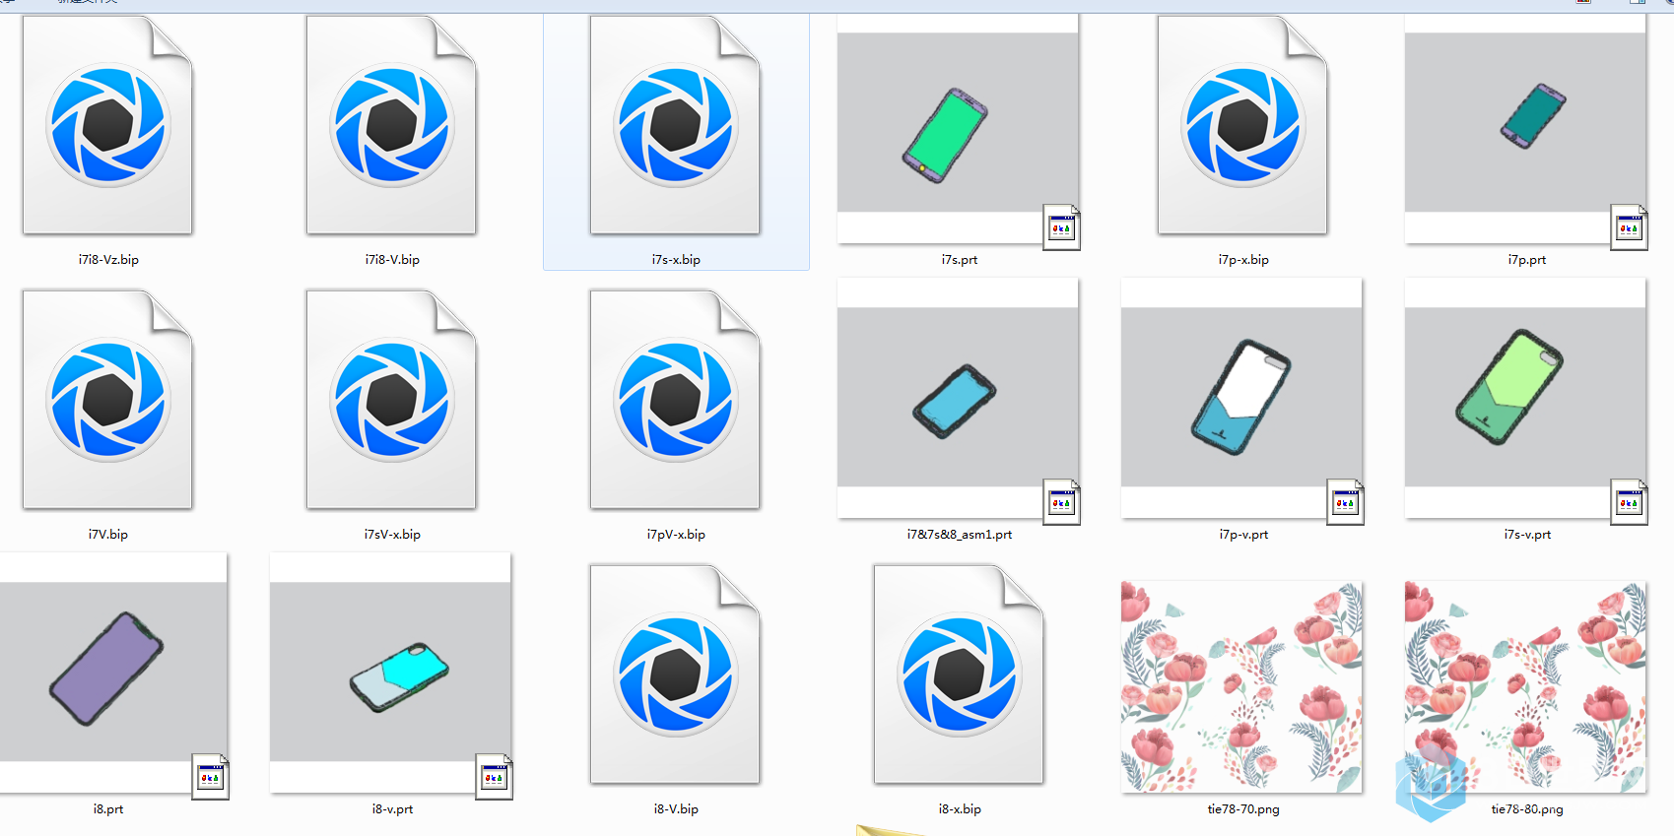Select the KeyShot icon of i7sV-x.bip
Image resolution: width=1674 pixels, height=836 pixels.
(x=391, y=400)
